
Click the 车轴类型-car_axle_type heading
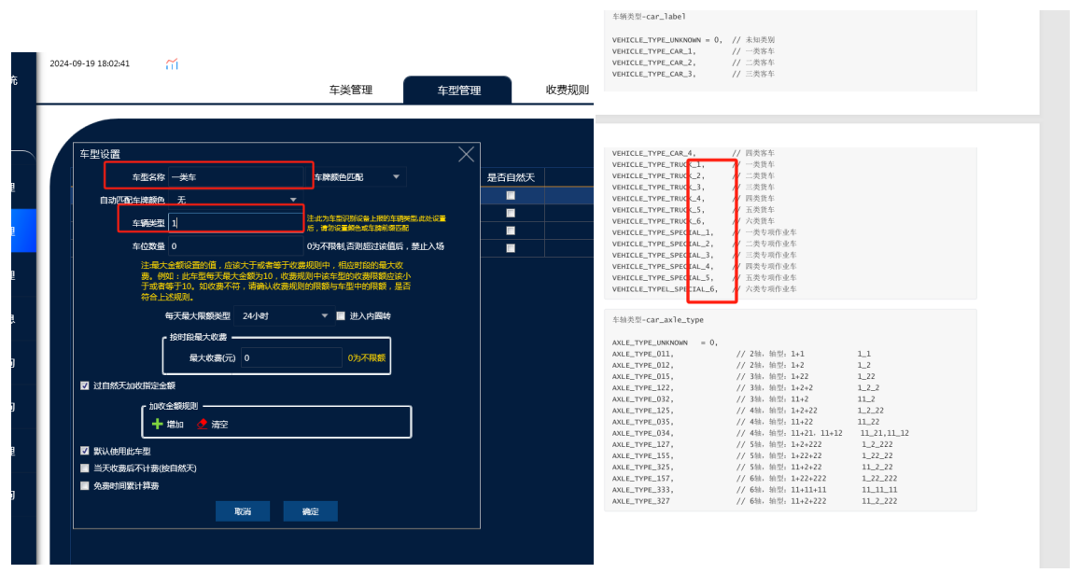point(658,320)
